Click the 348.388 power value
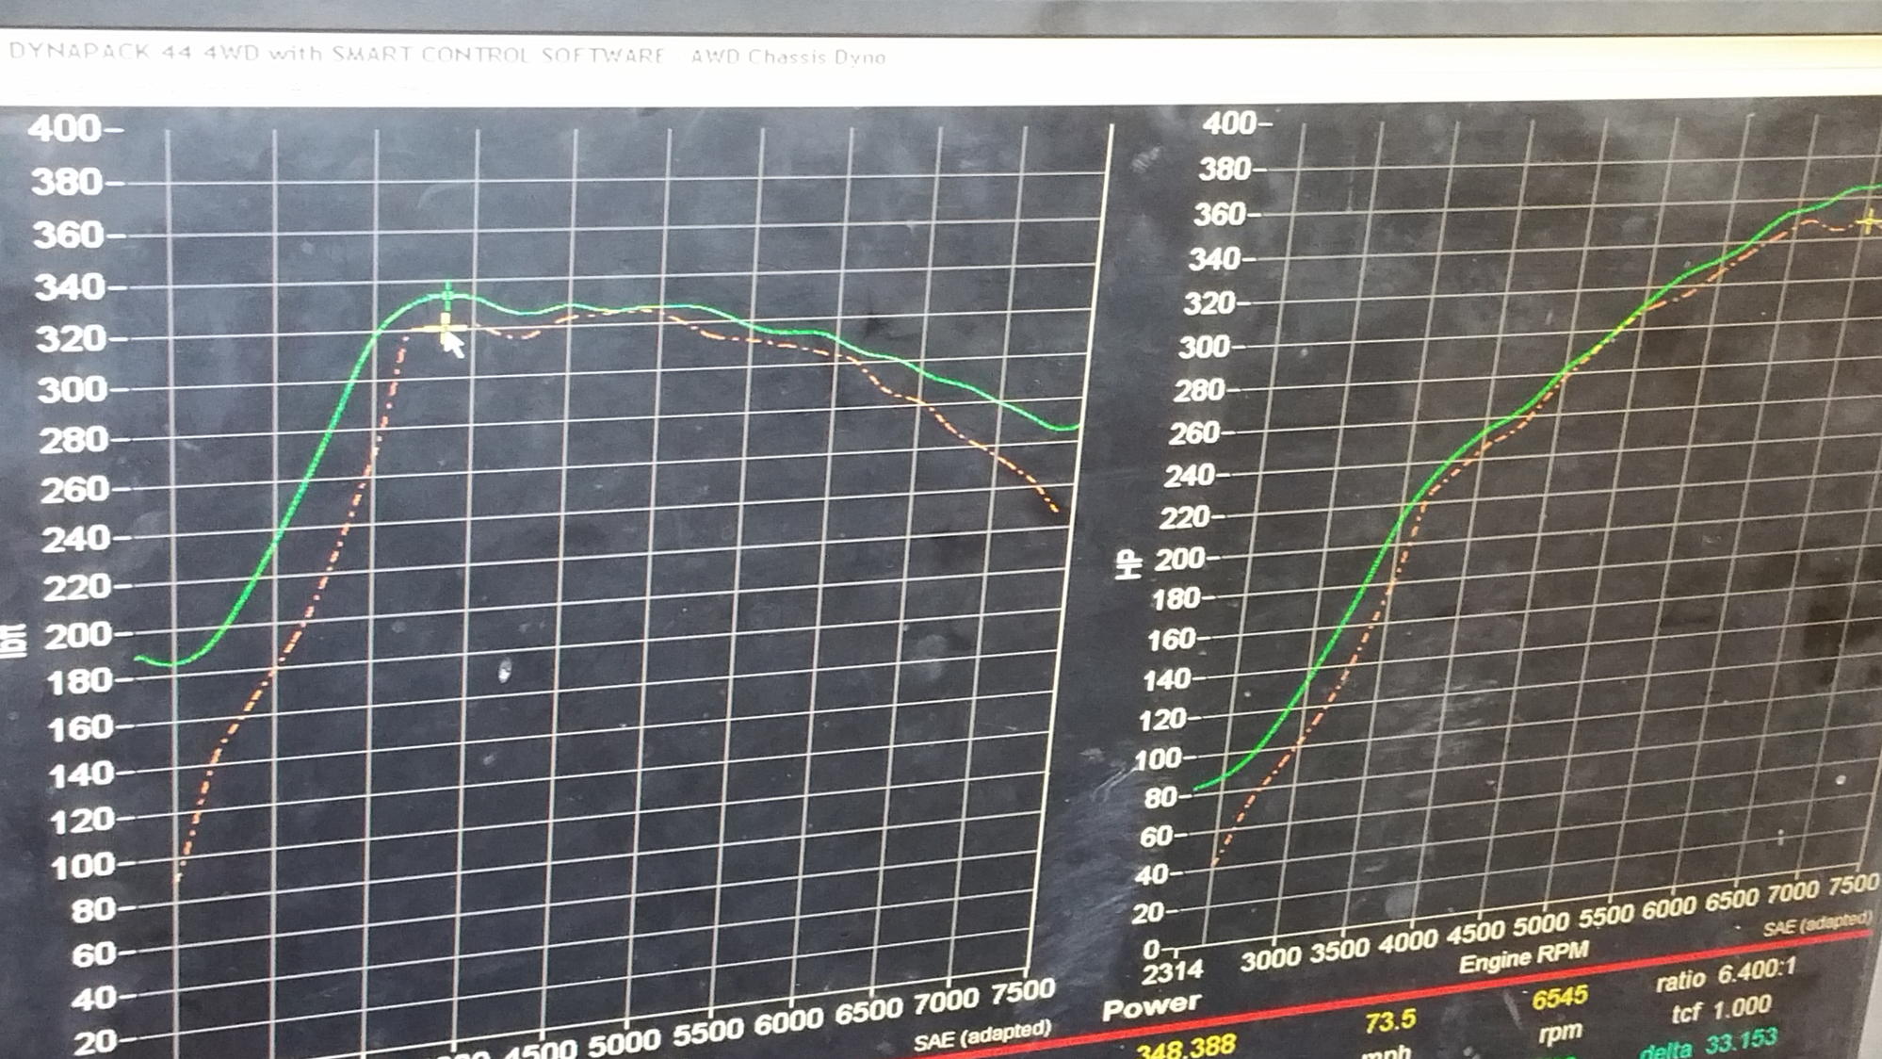The height and width of the screenshot is (1059, 1882). (1186, 1046)
